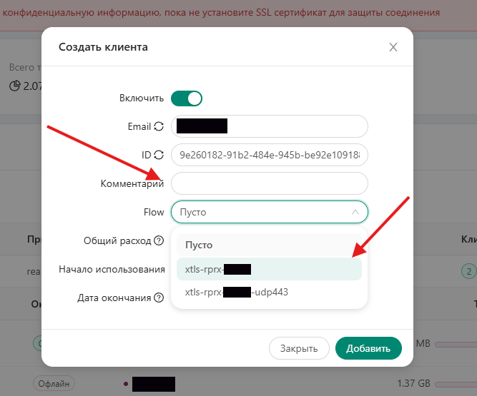Viewport: 477px width, 396px height.
Task: Click into the Email input field
Action: [269, 126]
